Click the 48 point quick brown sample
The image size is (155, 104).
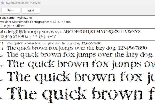pyautogui.click(x=81, y=78)
